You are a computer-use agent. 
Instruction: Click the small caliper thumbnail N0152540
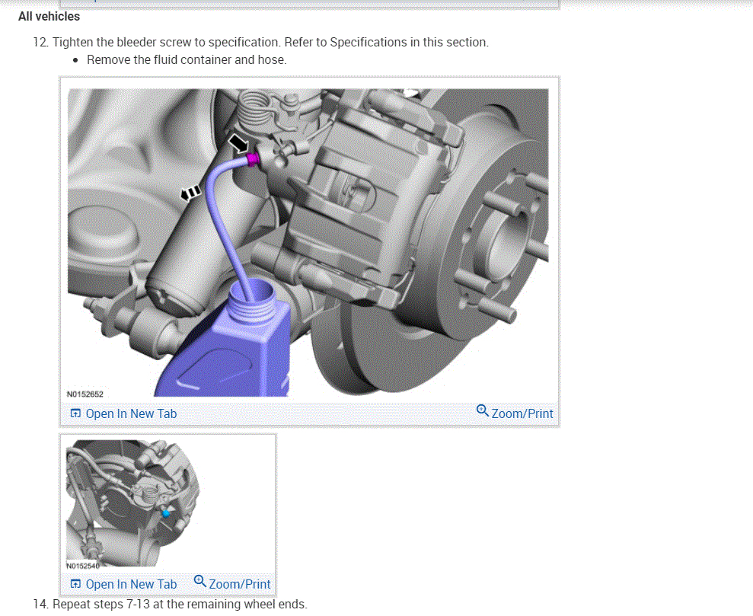[132, 505]
